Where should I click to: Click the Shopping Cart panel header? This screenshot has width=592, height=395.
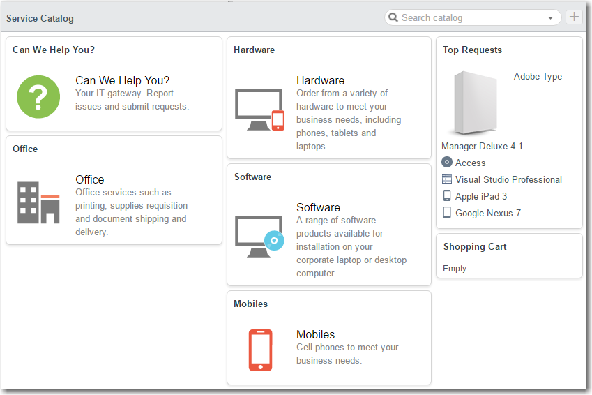[475, 246]
